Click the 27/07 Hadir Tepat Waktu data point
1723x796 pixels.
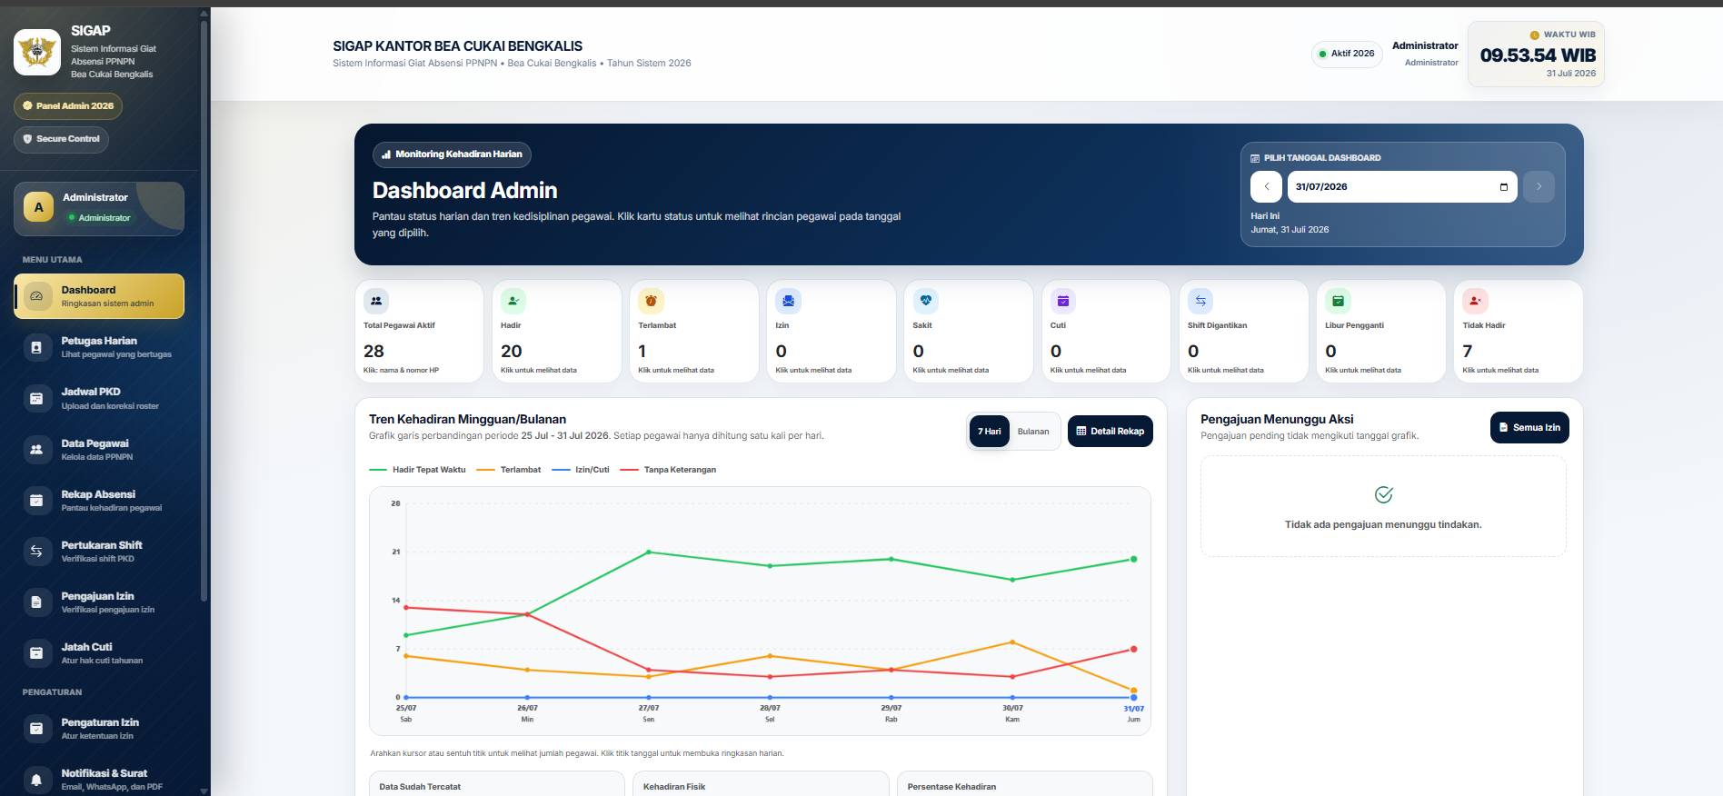649,552
